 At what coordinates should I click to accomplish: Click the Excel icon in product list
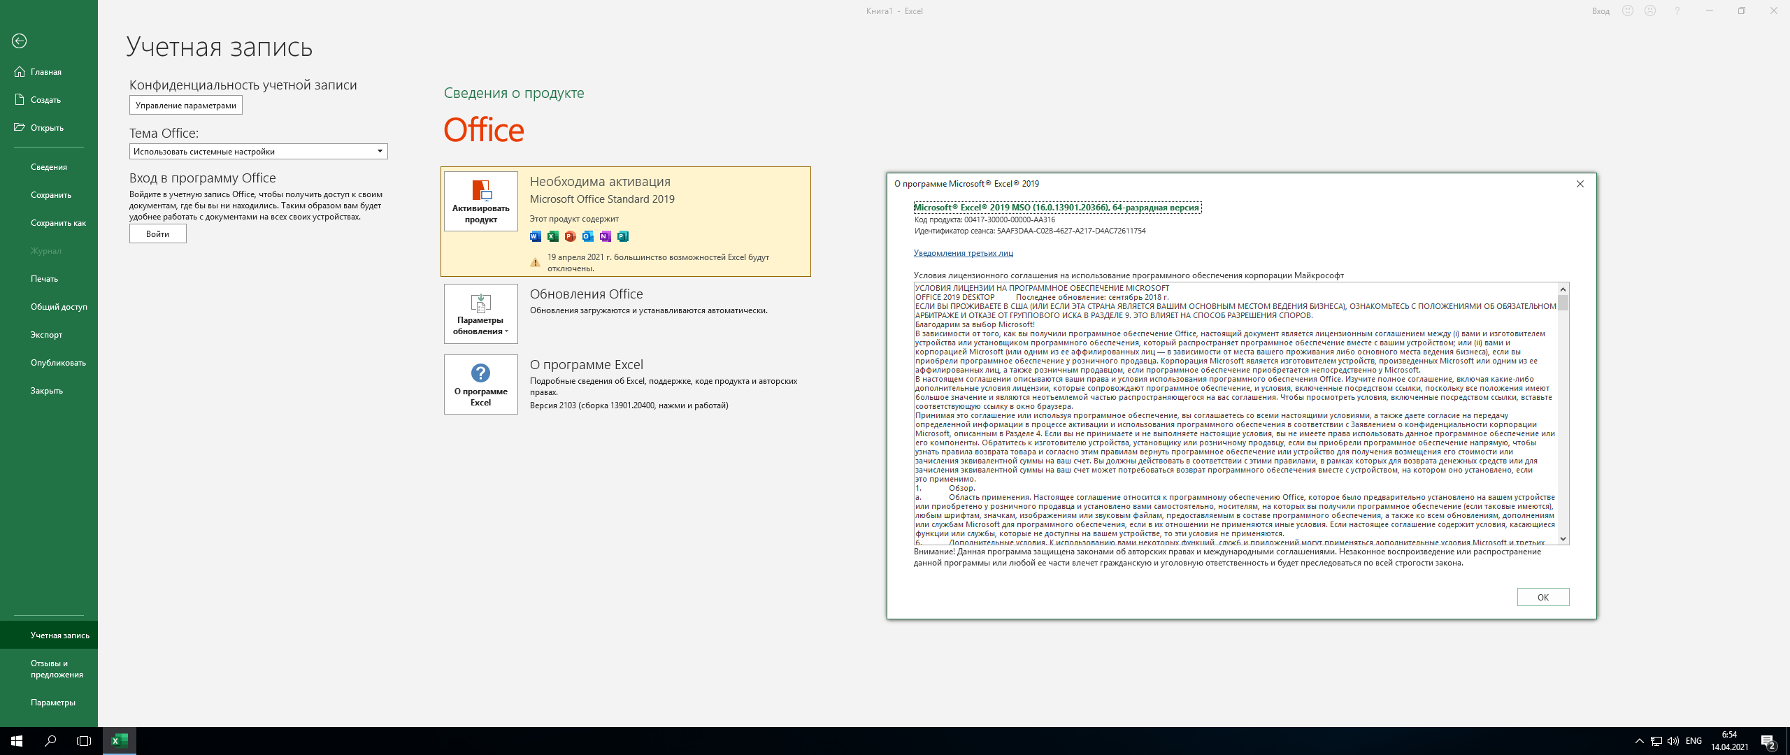coord(553,236)
